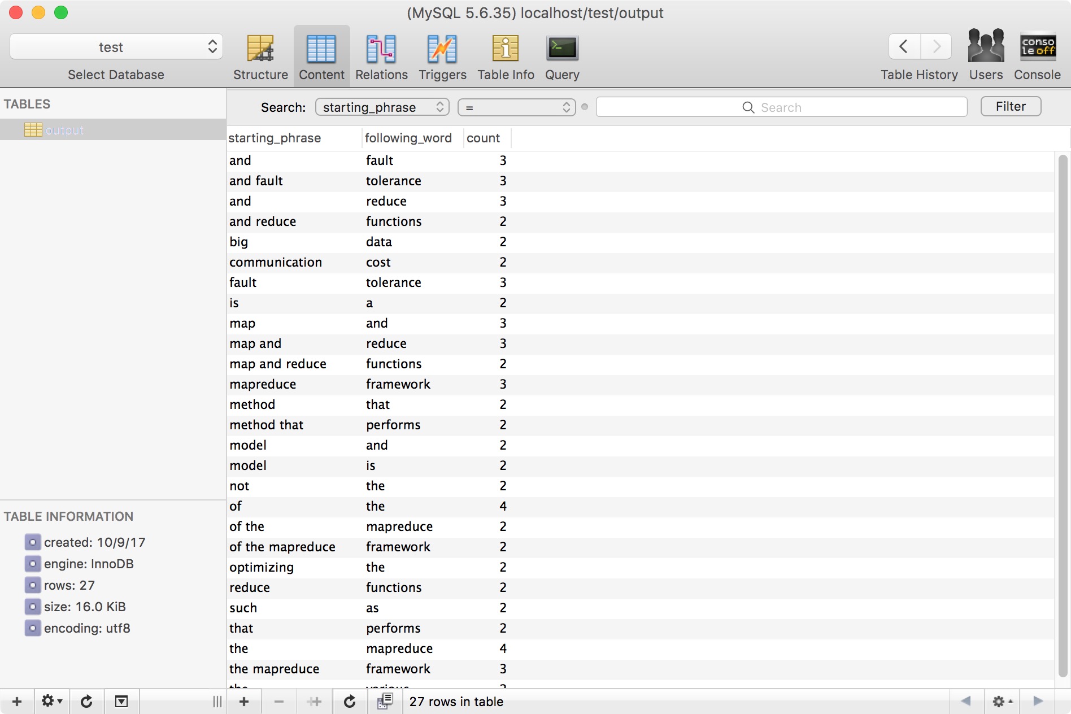Screen dimensions: 1071x714
Task: Click the sidebar resize handle
Action: (x=217, y=702)
